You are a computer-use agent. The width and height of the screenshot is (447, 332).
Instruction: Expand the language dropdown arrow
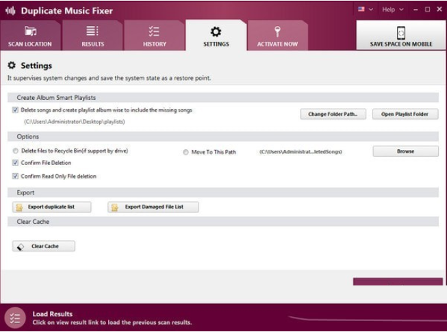click(371, 10)
